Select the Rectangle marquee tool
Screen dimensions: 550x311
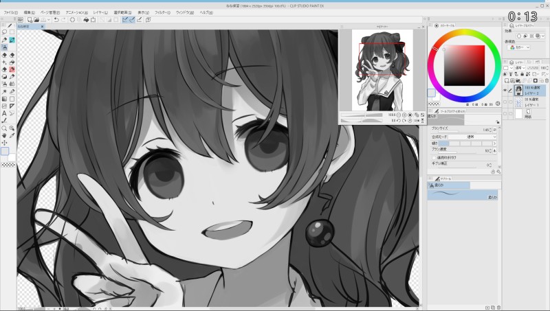(x=12, y=32)
